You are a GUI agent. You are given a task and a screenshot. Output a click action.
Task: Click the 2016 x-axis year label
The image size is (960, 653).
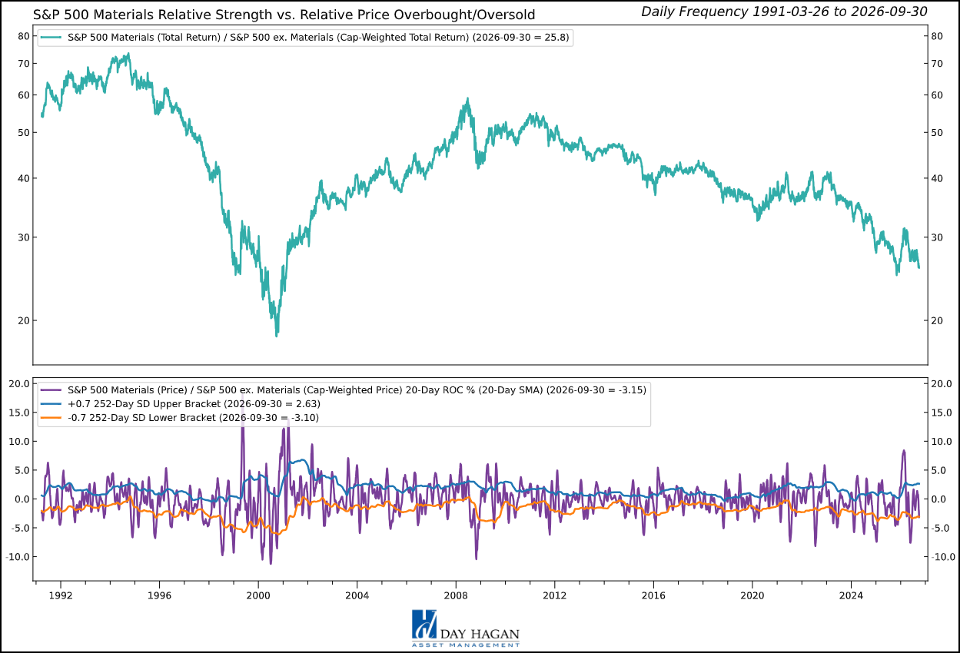653,595
